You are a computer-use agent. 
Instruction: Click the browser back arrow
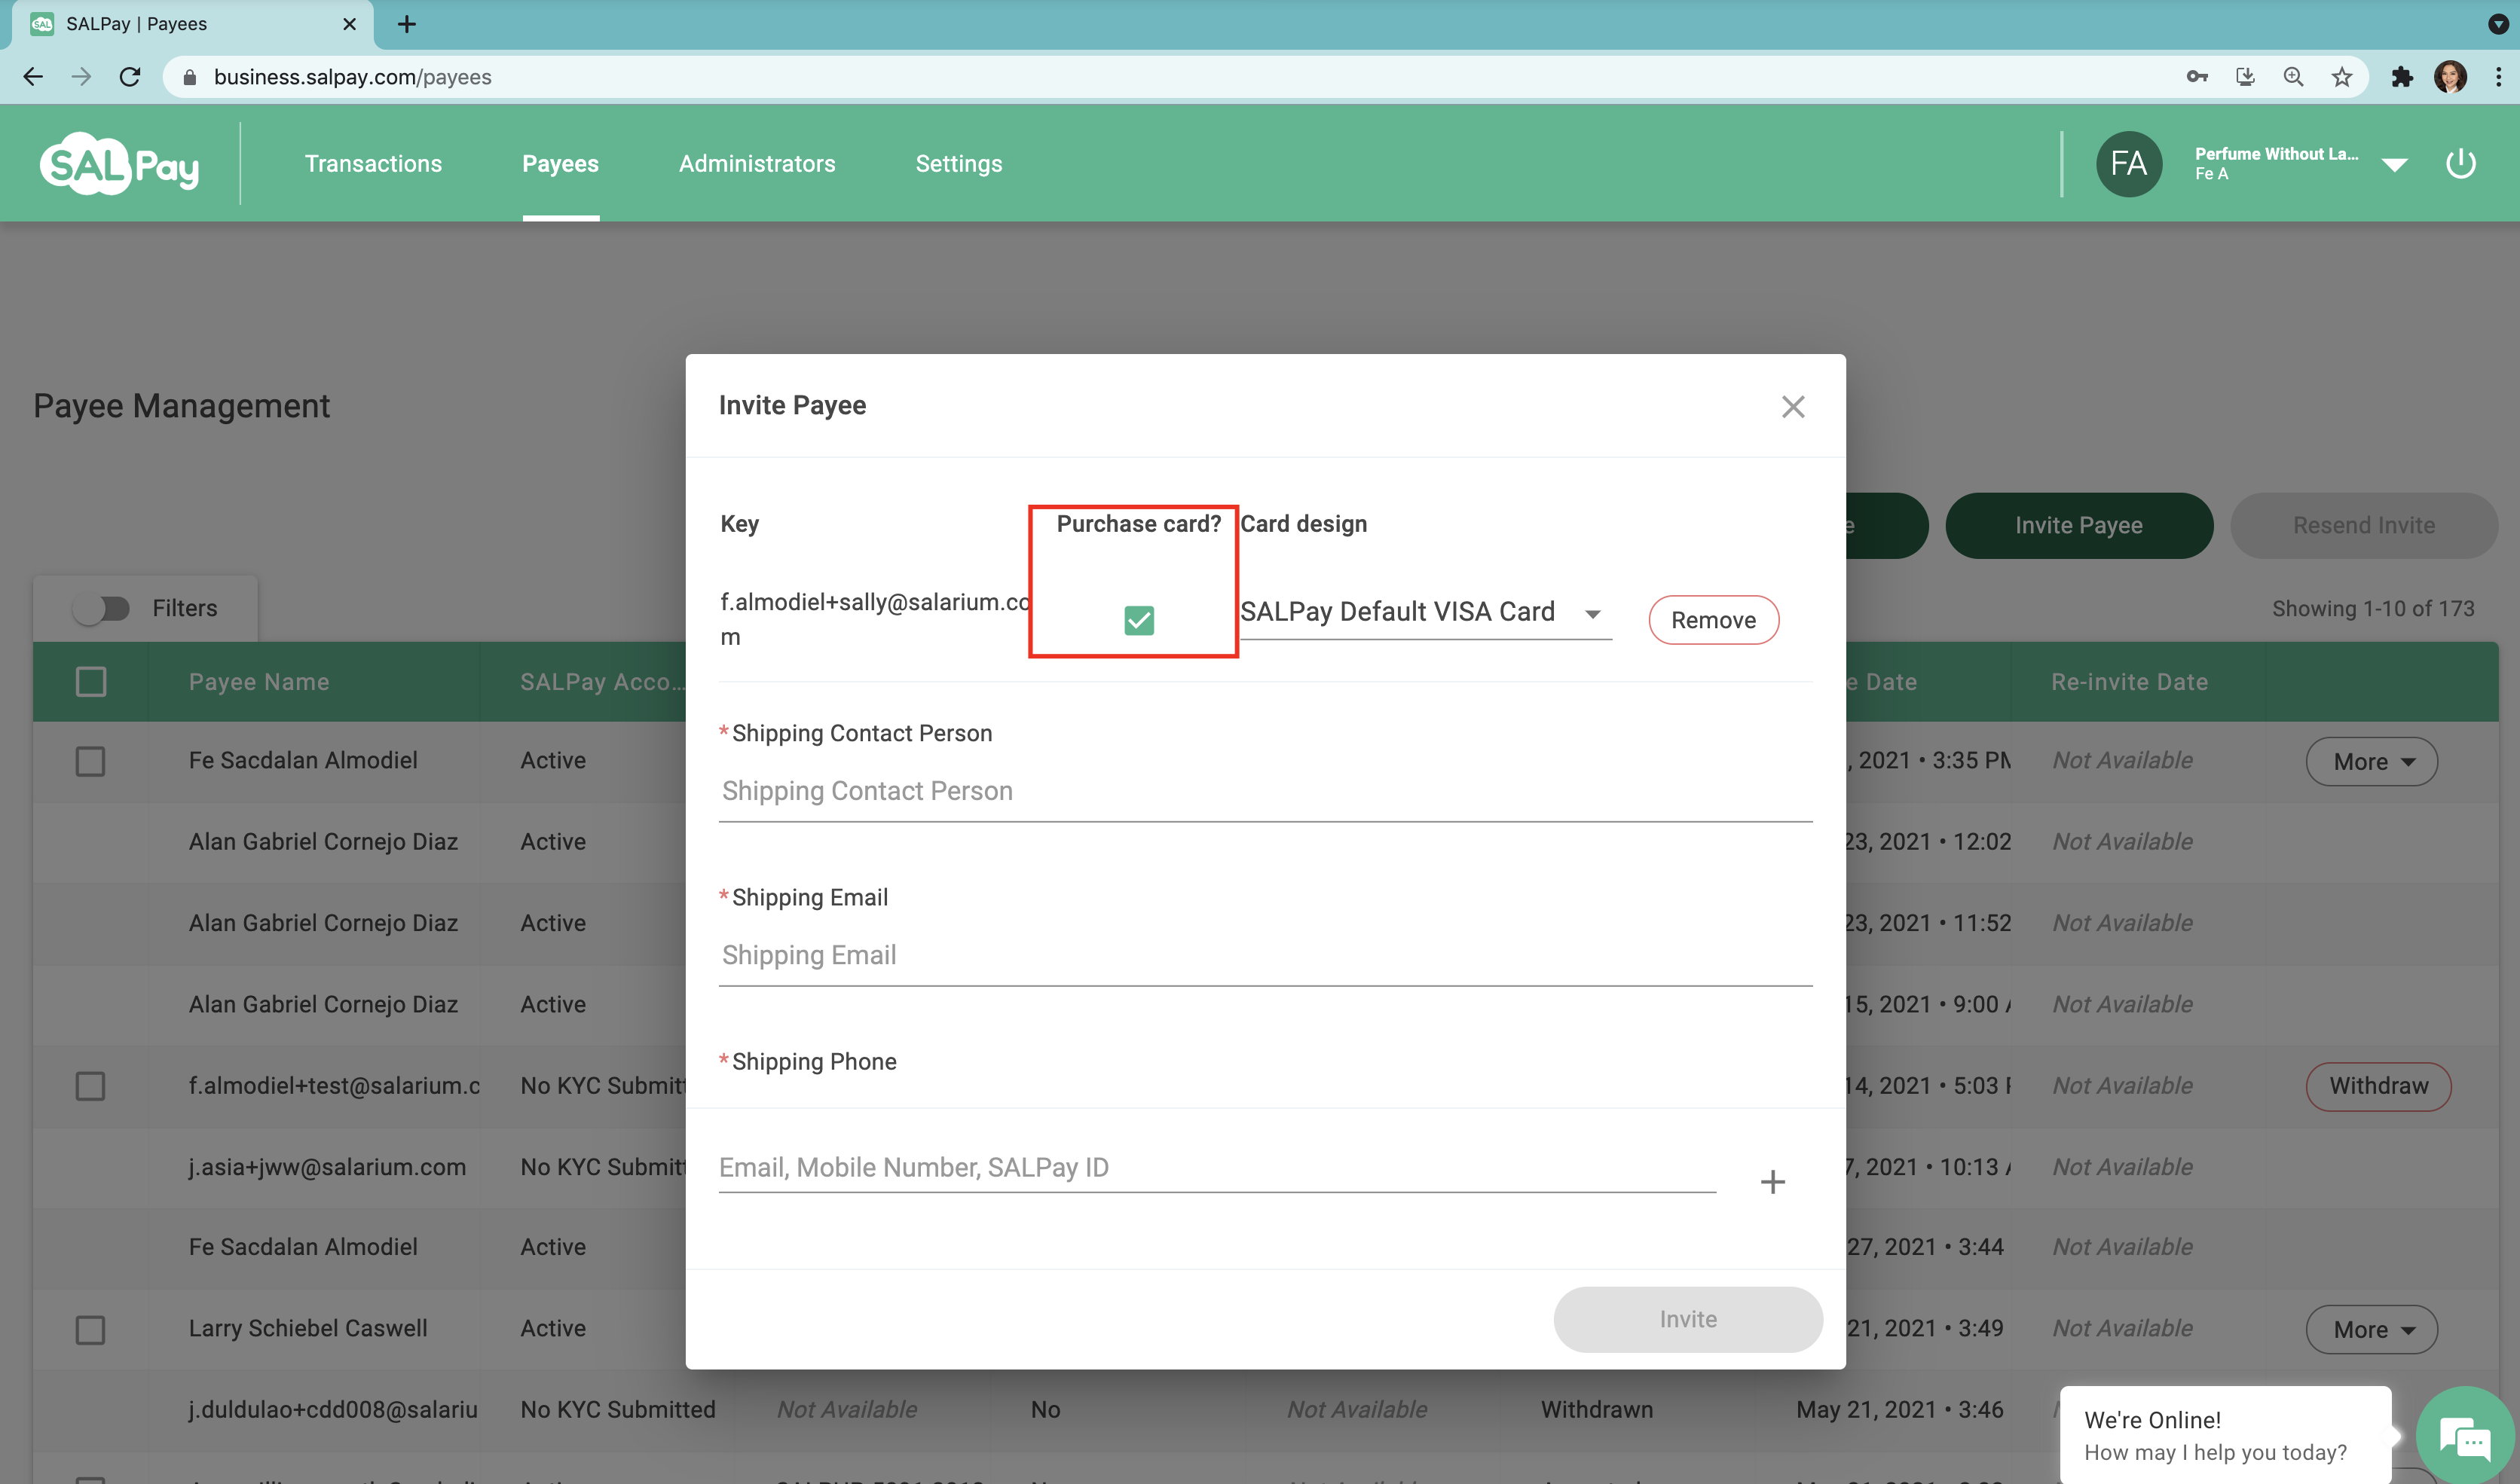(x=33, y=77)
